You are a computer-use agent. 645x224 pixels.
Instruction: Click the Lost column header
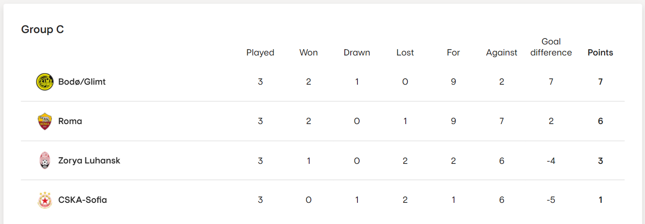coord(405,53)
